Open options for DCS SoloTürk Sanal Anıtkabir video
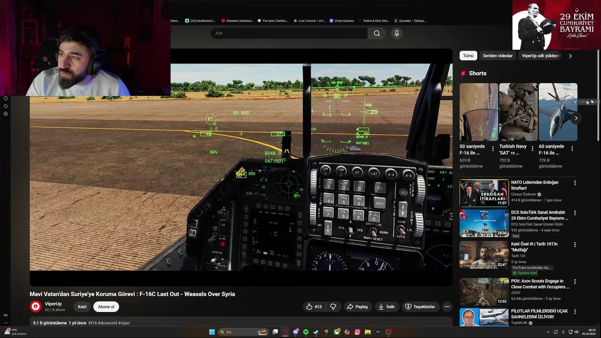Viewport: 601px width, 338px height. [x=575, y=214]
